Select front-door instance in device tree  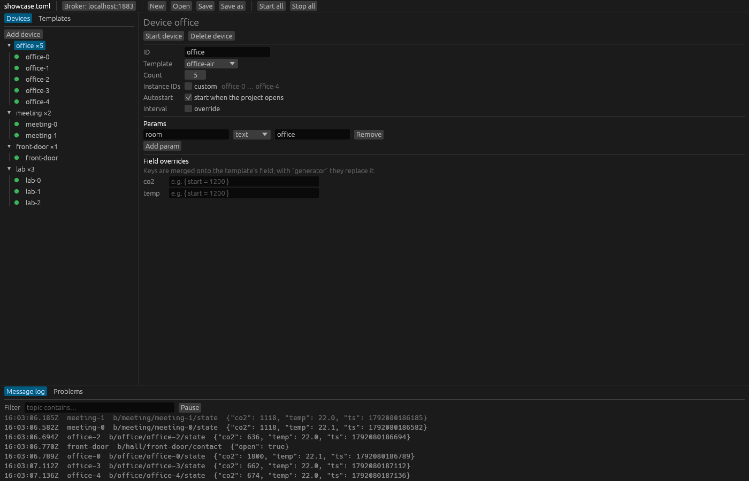point(42,158)
